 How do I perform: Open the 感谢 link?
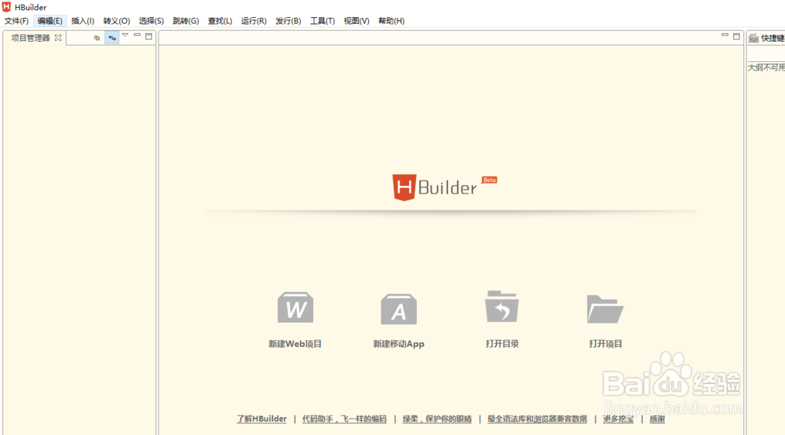(x=657, y=419)
